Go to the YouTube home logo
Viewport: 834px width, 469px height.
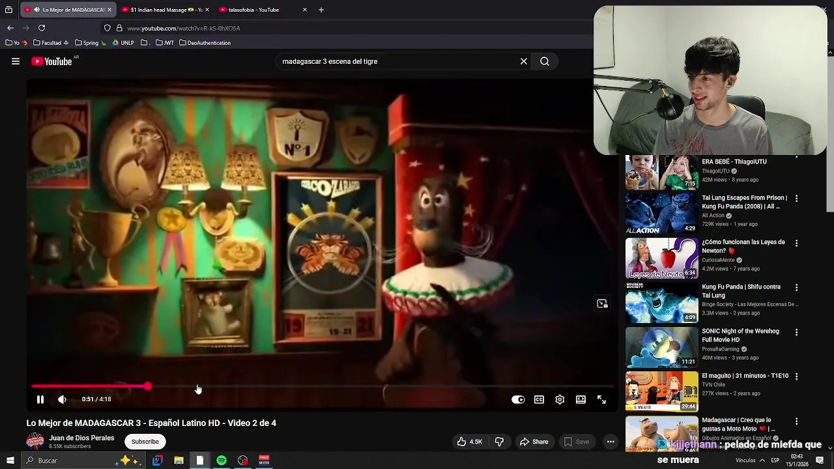[51, 61]
